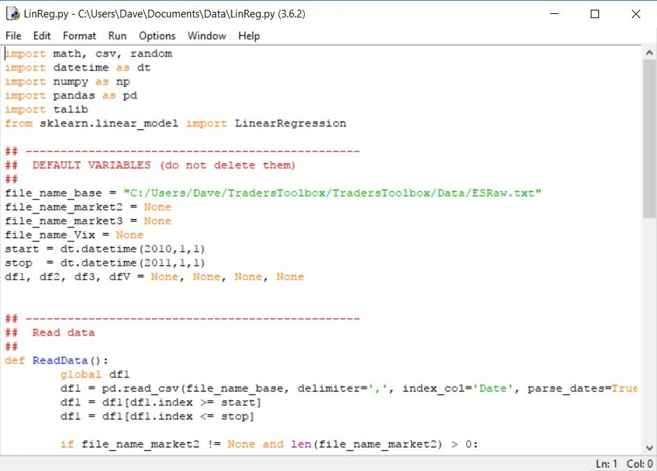Click the '## Read data' comment
This screenshot has height=471, width=657.
click(x=50, y=333)
